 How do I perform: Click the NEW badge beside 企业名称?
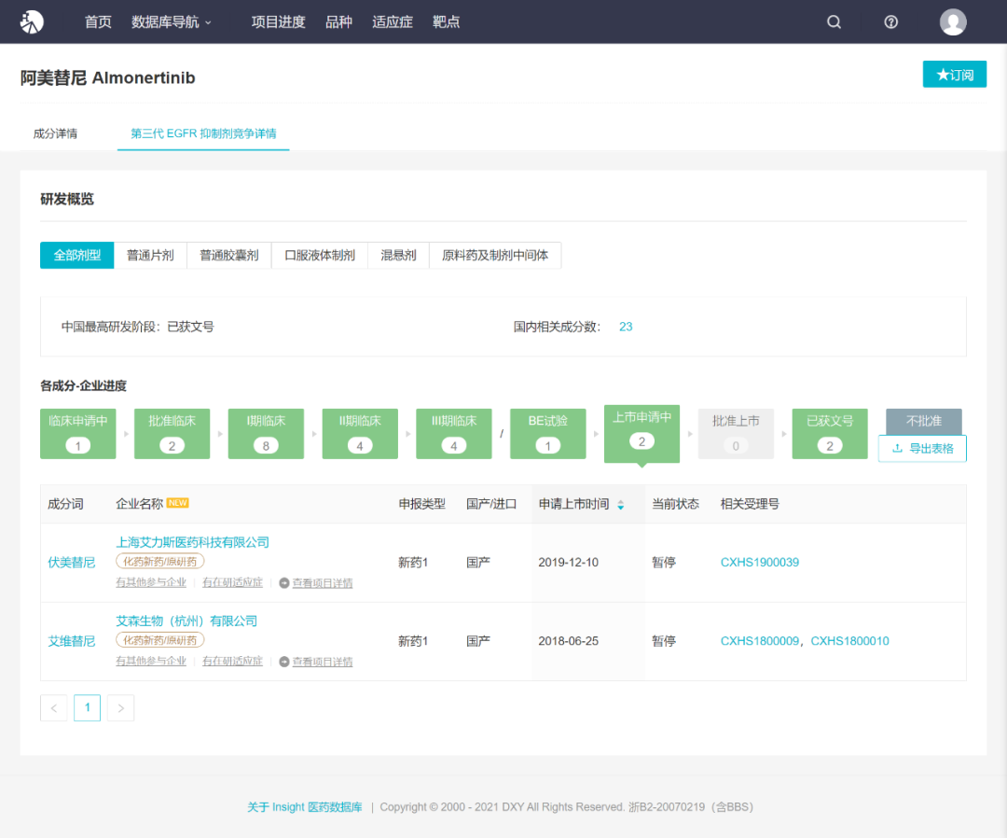pos(177,503)
